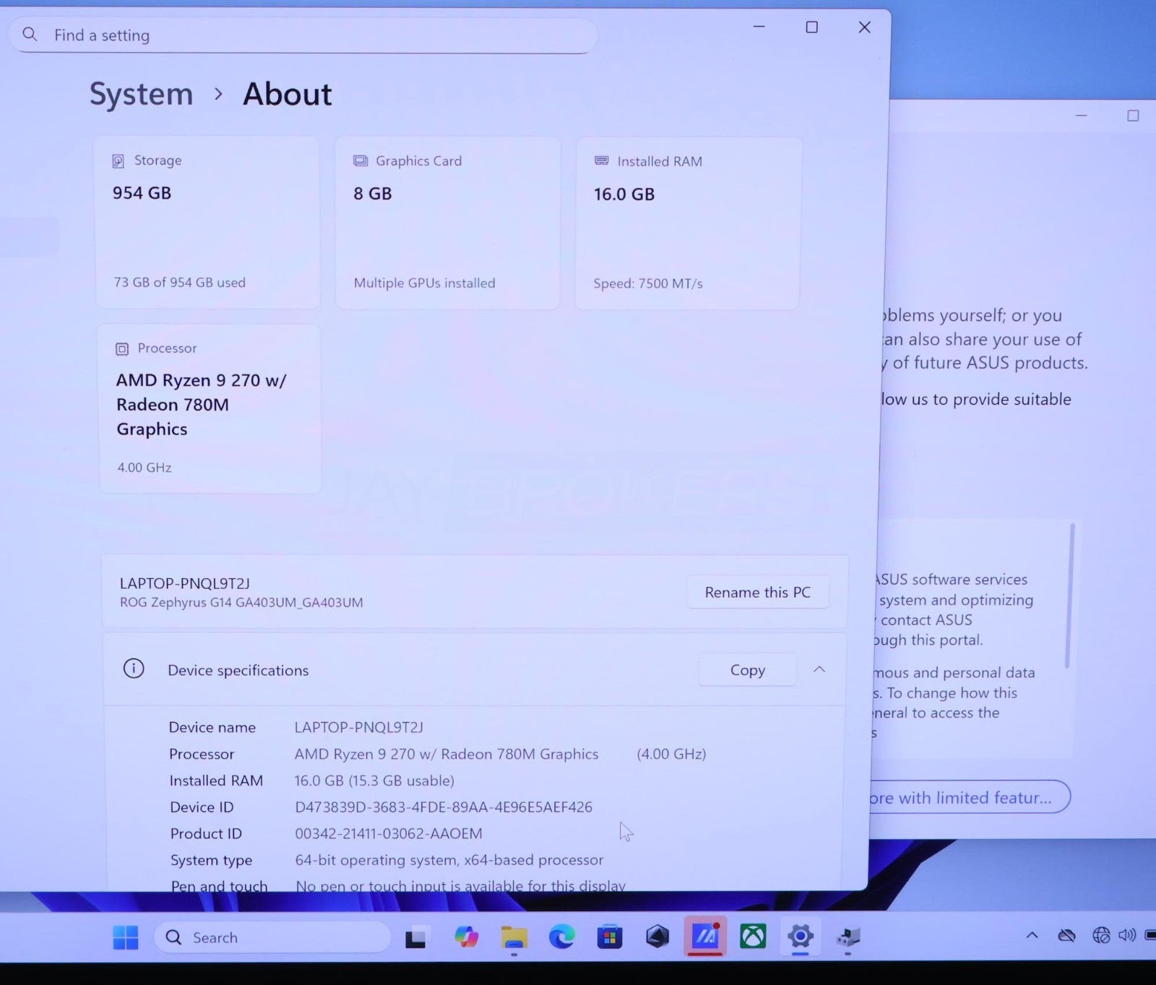Viewport: 1156px width, 985px height.
Task: Launch Microsoft Edge browser
Action: coord(561,937)
